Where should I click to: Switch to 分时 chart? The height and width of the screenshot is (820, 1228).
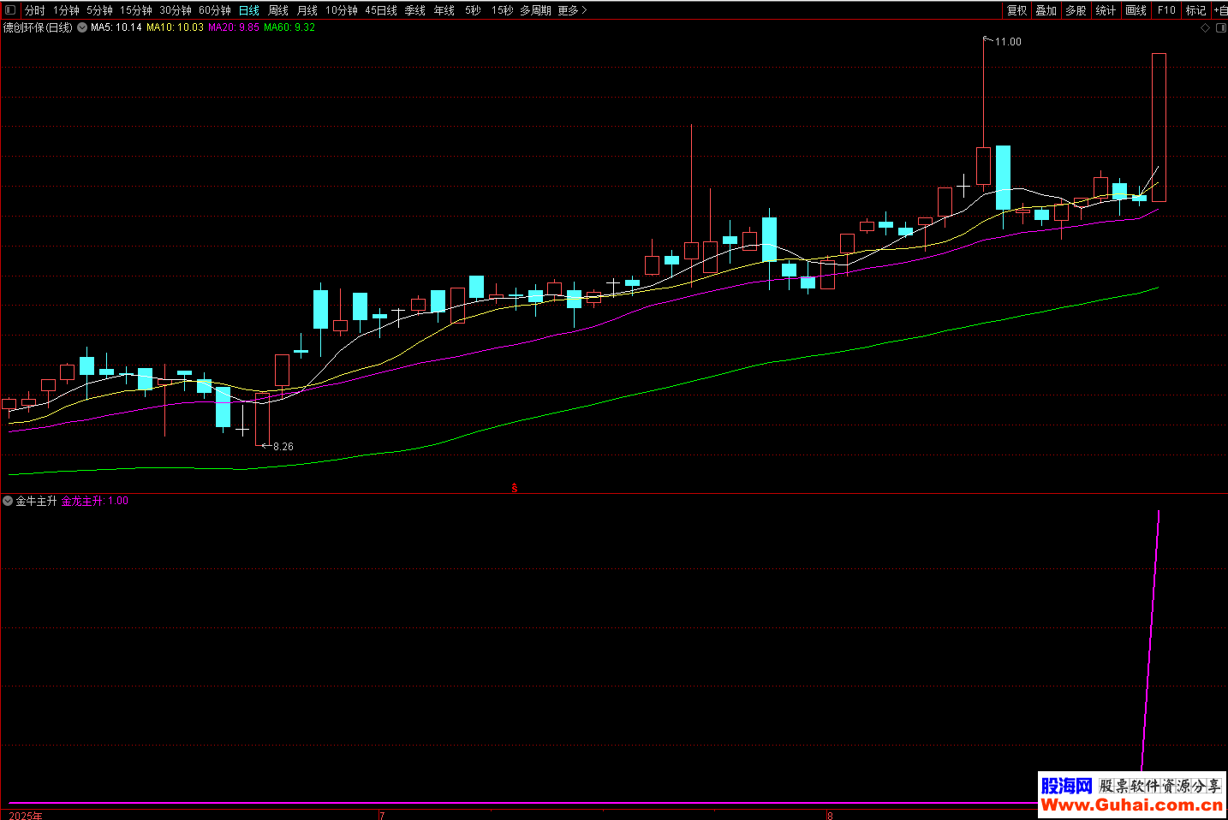coord(34,10)
